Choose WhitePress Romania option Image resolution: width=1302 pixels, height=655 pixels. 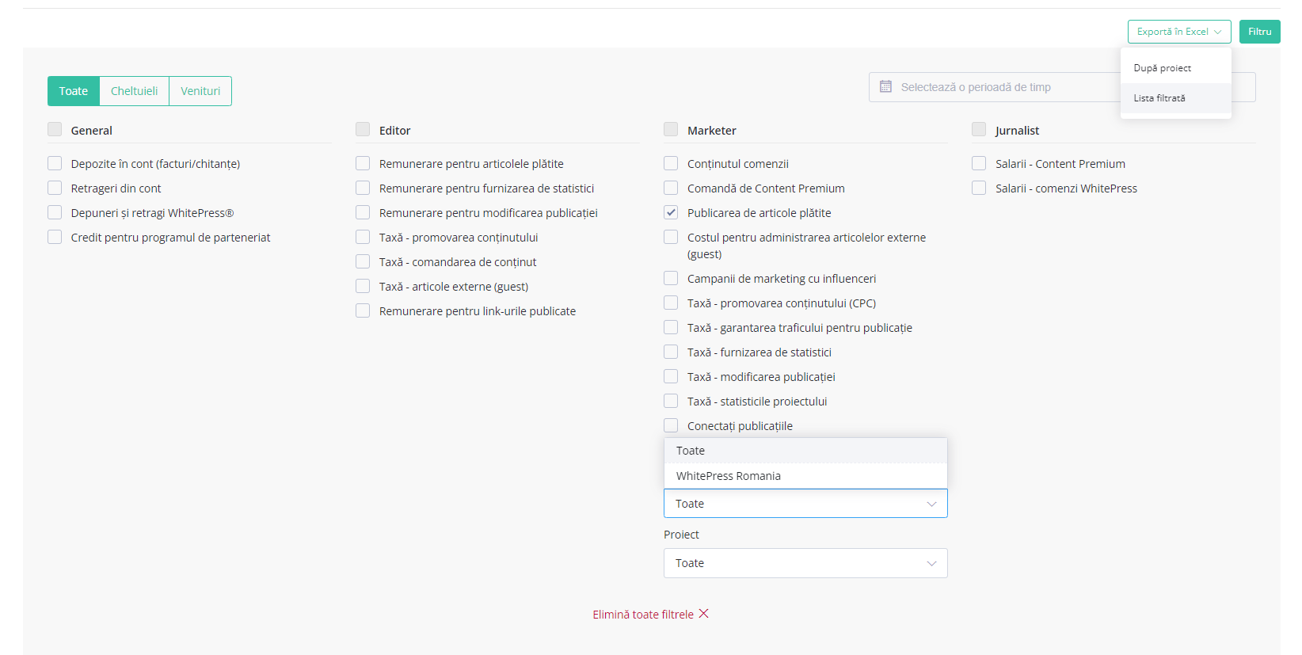[x=805, y=476]
